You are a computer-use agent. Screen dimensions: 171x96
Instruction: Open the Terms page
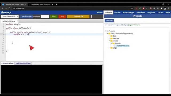pyautogui.click(x=160, y=13)
